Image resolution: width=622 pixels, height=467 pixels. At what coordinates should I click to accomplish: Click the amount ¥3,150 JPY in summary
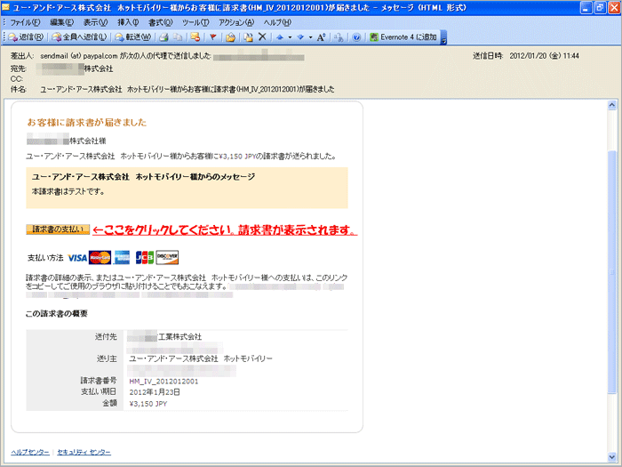148,404
